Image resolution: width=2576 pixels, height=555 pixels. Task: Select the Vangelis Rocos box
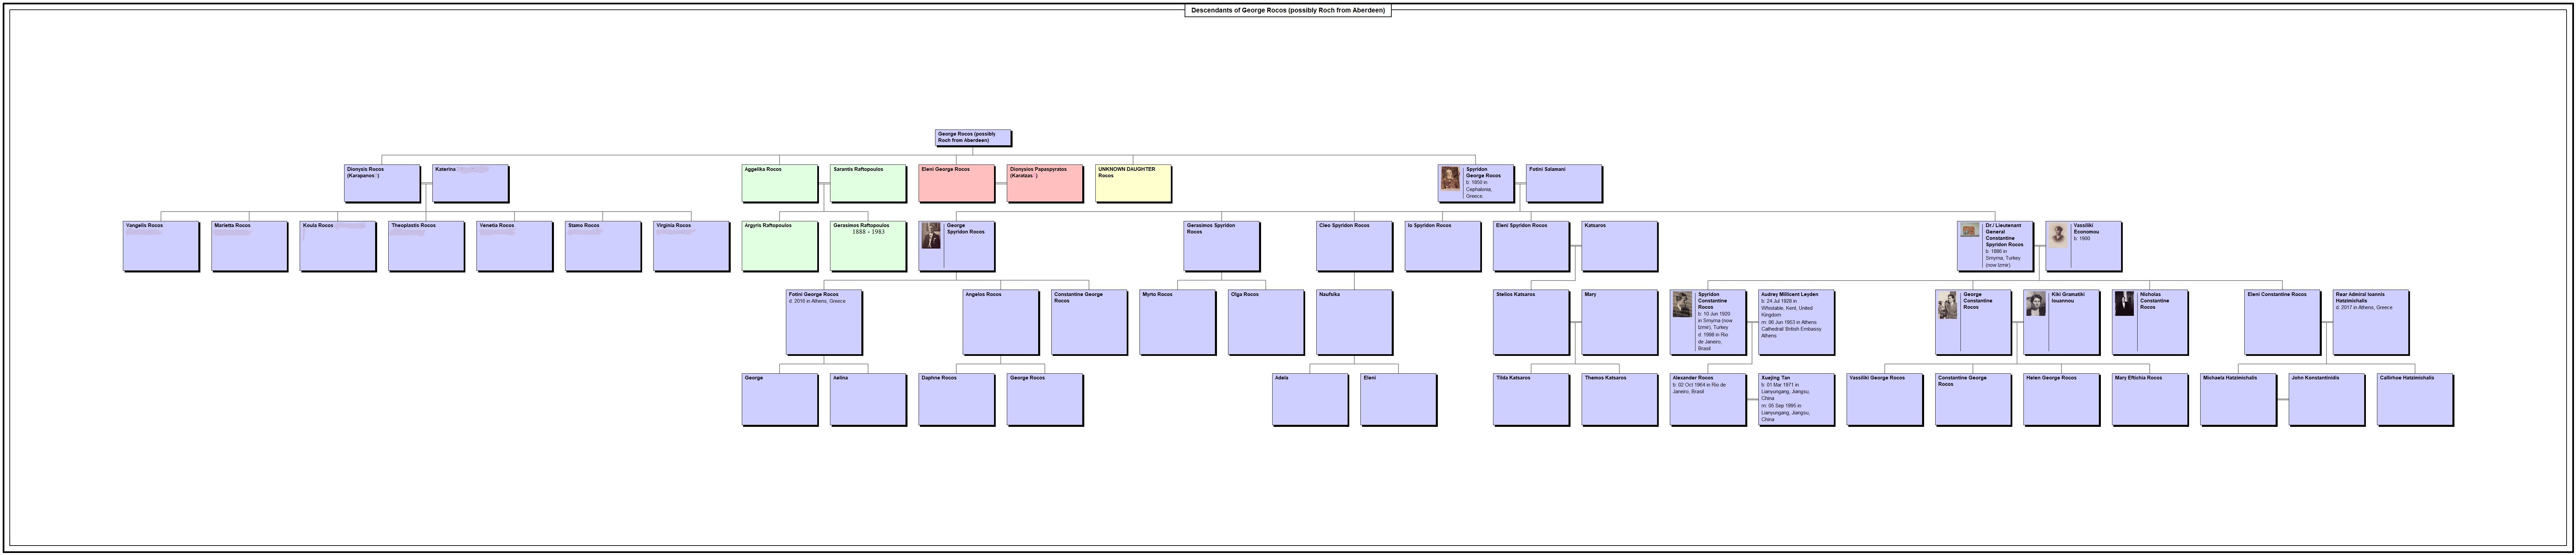click(161, 246)
